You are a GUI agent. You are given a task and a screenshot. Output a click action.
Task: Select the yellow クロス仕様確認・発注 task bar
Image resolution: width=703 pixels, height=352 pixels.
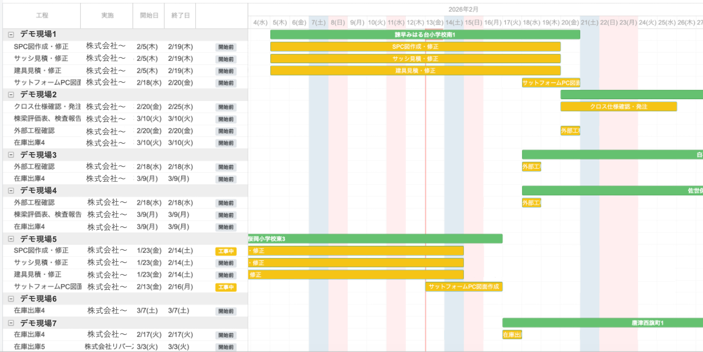point(618,107)
